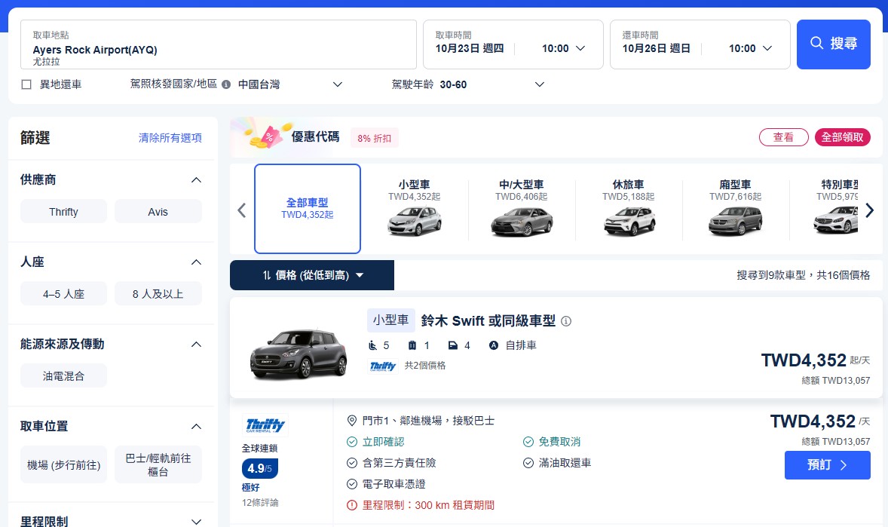Click the info icon beside 駕照核發國家/地區
Screen dimensions: 888x527
tap(225, 84)
